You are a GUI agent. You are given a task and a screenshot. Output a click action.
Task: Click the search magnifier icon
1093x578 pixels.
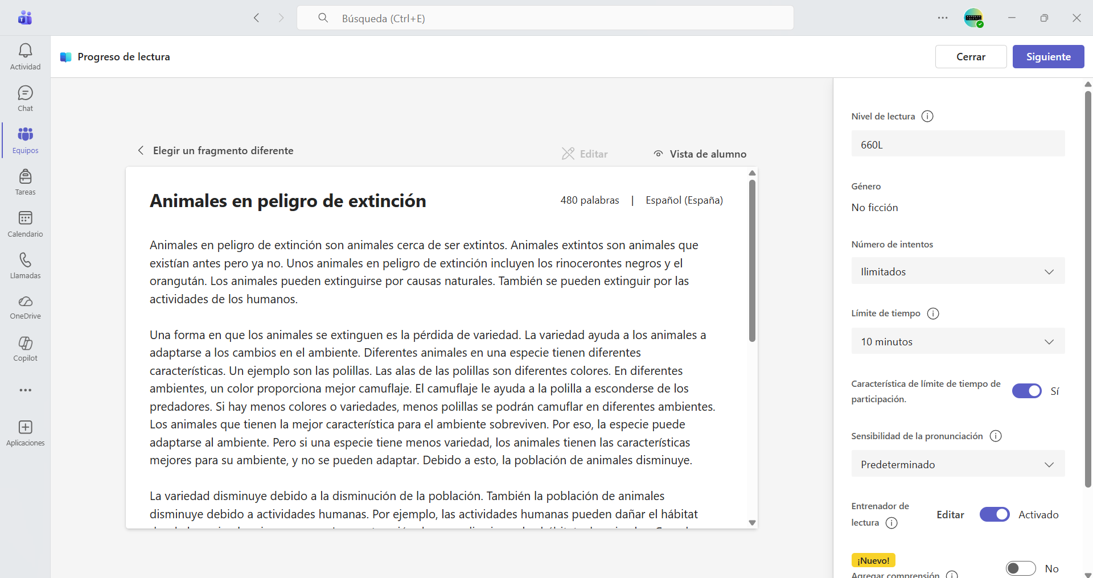pyautogui.click(x=323, y=18)
